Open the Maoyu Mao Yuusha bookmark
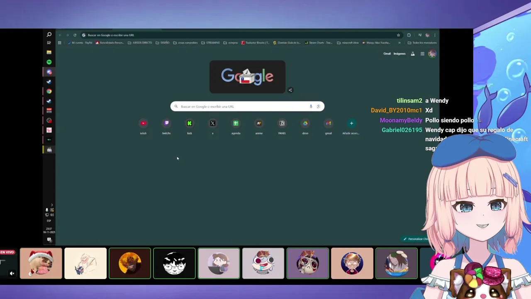The image size is (531, 299). pyautogui.click(x=376, y=43)
